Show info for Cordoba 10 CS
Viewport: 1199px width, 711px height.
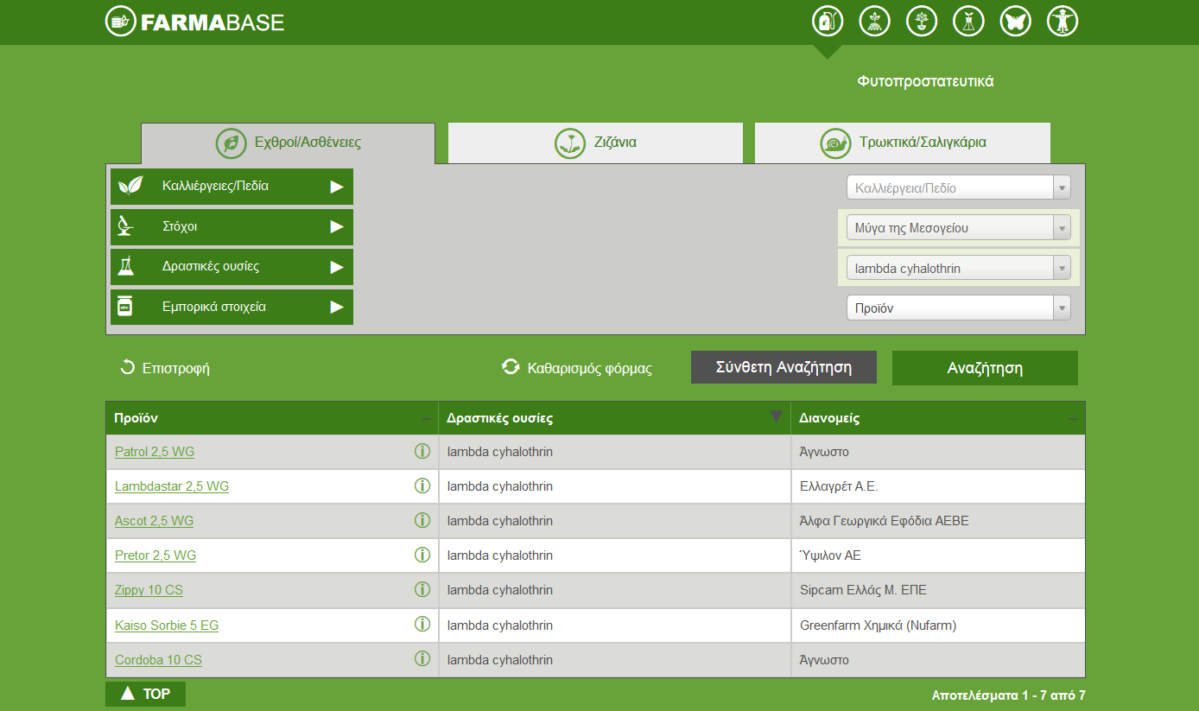(422, 658)
